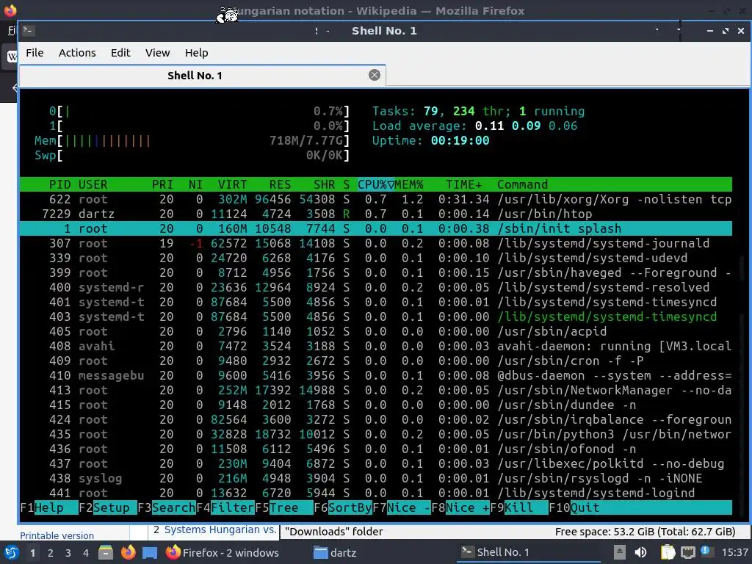Sort by the MEM% column header
The width and height of the screenshot is (752, 564).
(x=408, y=184)
